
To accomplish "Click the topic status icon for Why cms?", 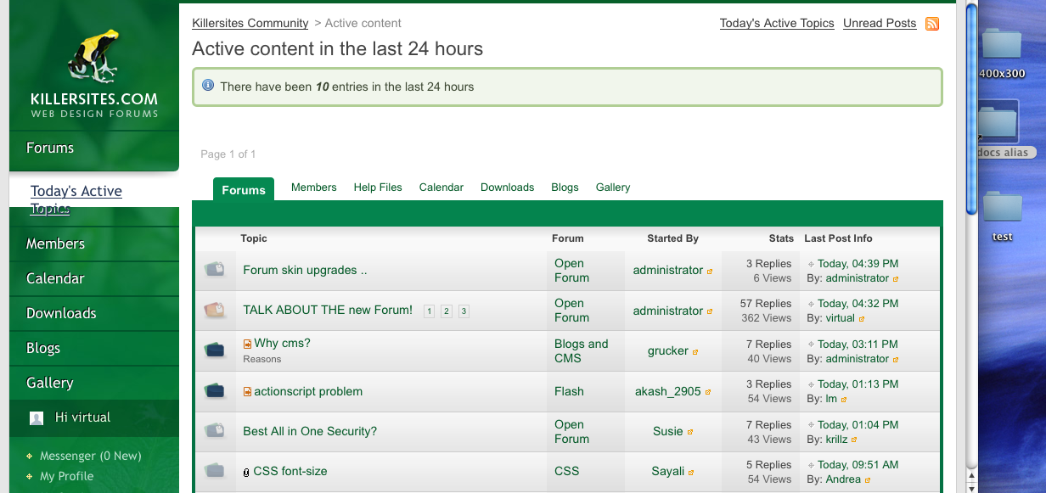I will (214, 350).
